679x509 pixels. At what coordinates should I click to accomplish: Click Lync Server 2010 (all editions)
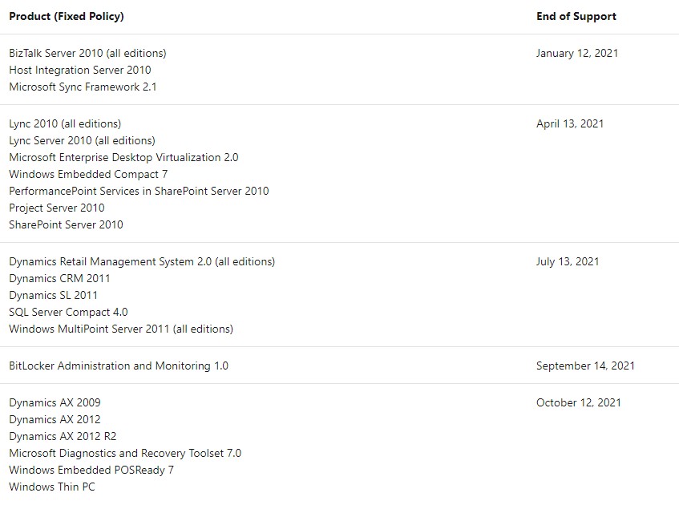click(x=82, y=140)
